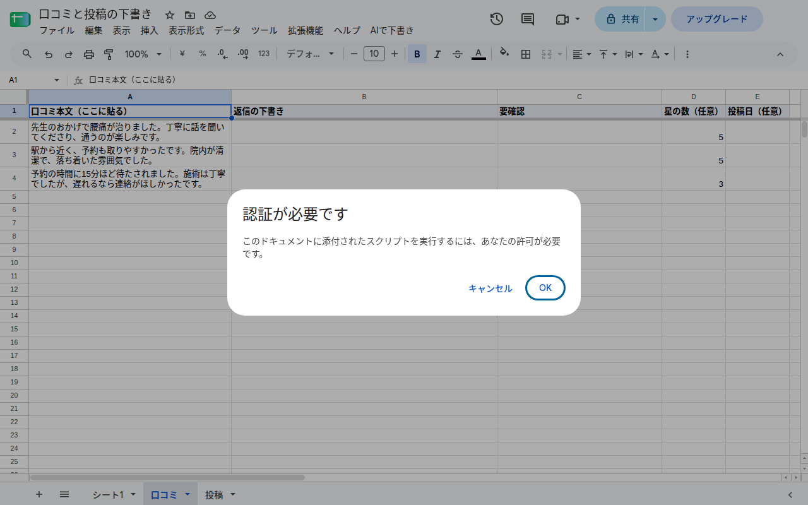
Task: Collapse the toolbar with the chevron
Action: [780, 54]
